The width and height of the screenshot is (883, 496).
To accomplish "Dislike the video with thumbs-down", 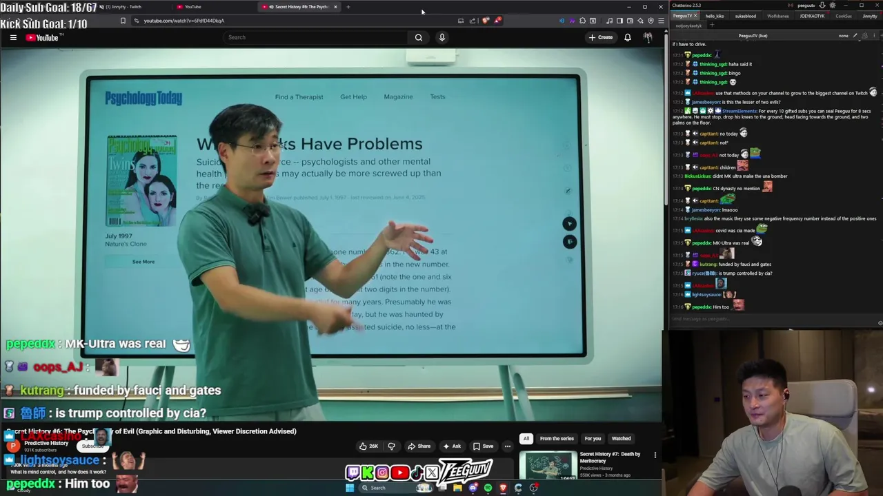I will (391, 446).
